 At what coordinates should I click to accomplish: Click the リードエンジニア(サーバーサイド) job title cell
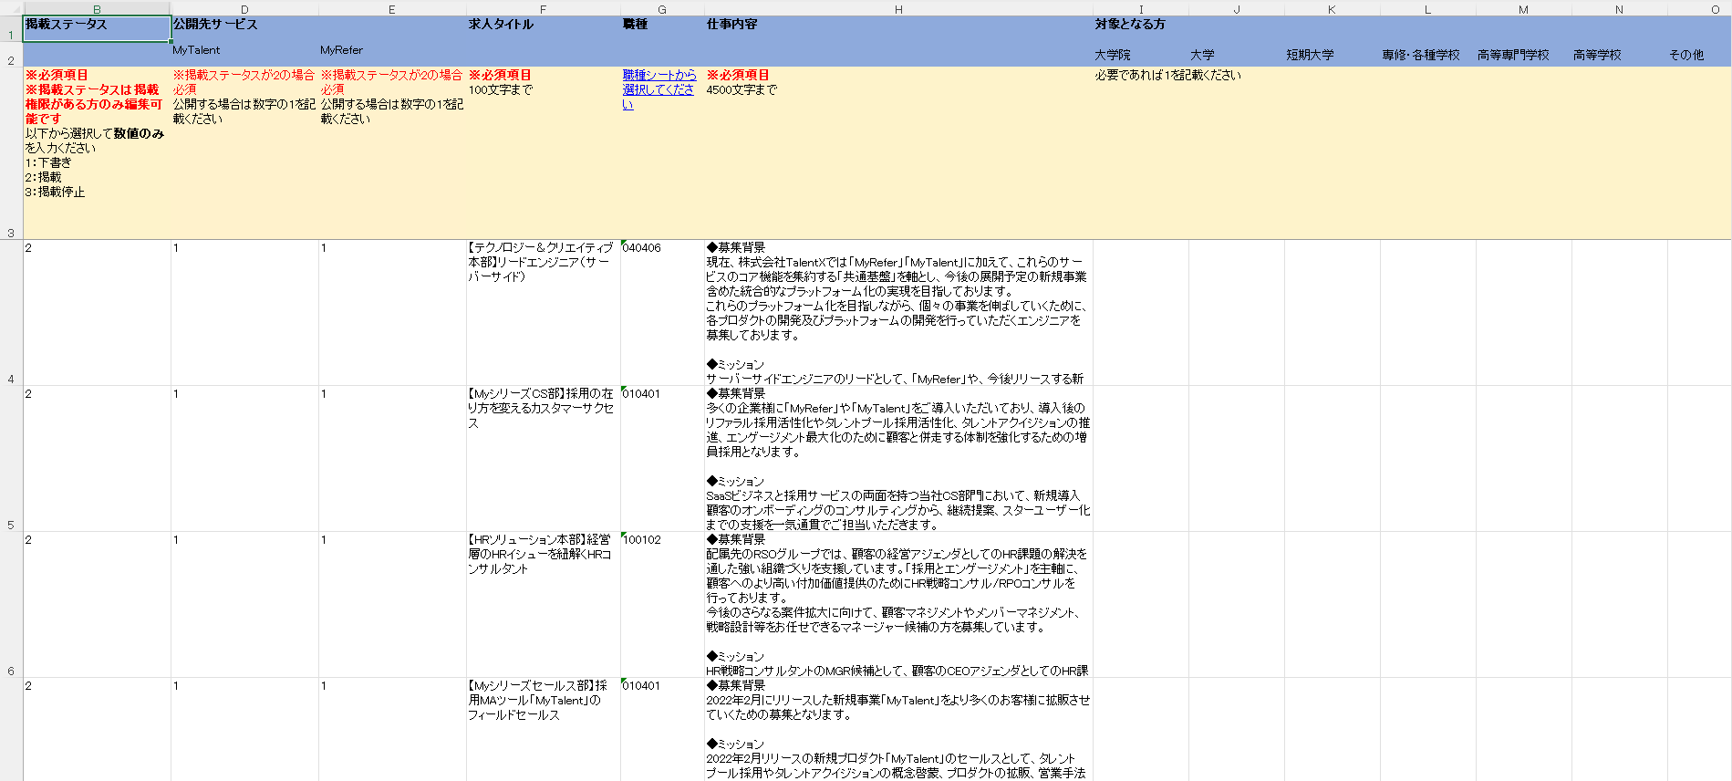pyautogui.click(x=543, y=312)
